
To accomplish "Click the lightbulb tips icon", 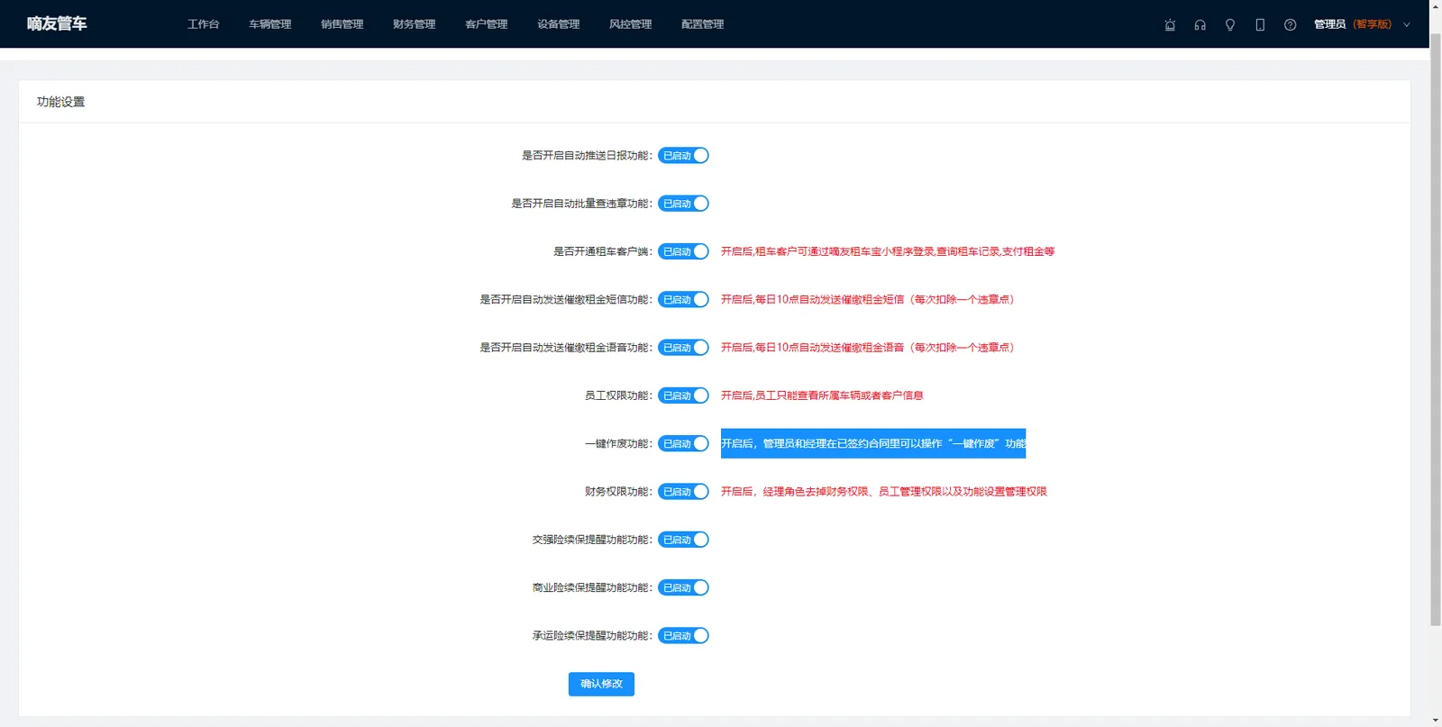I will [x=1230, y=25].
